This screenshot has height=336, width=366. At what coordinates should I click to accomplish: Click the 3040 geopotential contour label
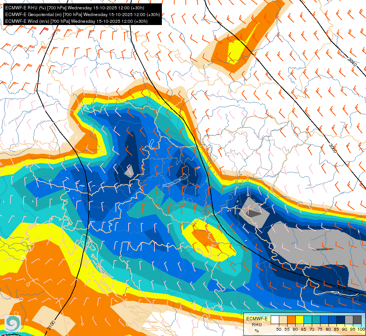pos(352,62)
